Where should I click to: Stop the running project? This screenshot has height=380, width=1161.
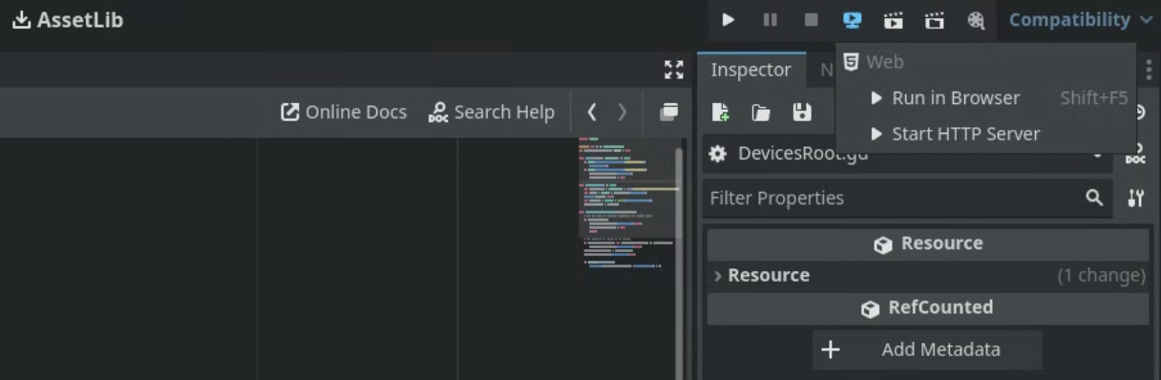(811, 19)
